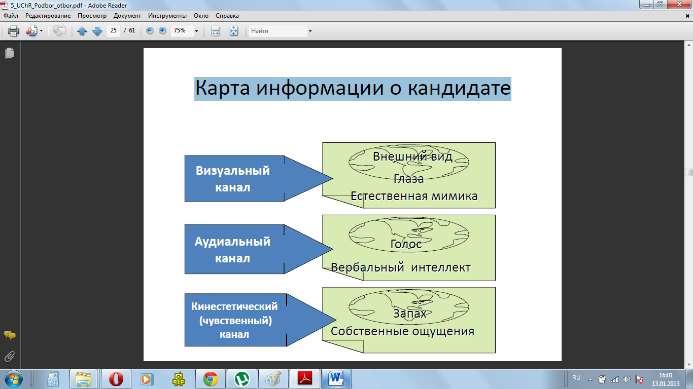Click the fit one full page icon
This screenshot has width=693, height=389.
[233, 31]
